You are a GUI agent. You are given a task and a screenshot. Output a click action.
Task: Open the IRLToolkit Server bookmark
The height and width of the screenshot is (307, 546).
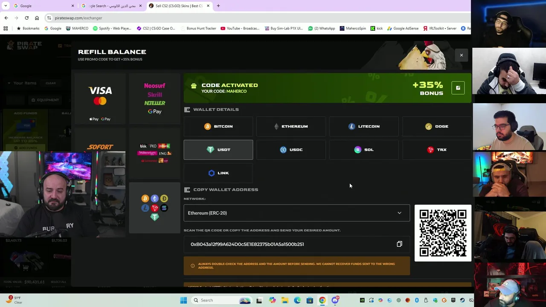[440, 29]
